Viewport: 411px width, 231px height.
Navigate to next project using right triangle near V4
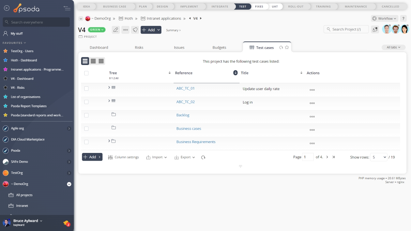(201, 18)
